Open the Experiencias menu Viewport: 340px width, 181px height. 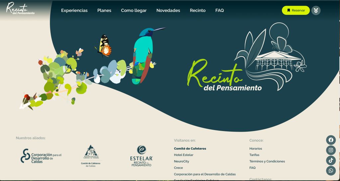point(74,11)
